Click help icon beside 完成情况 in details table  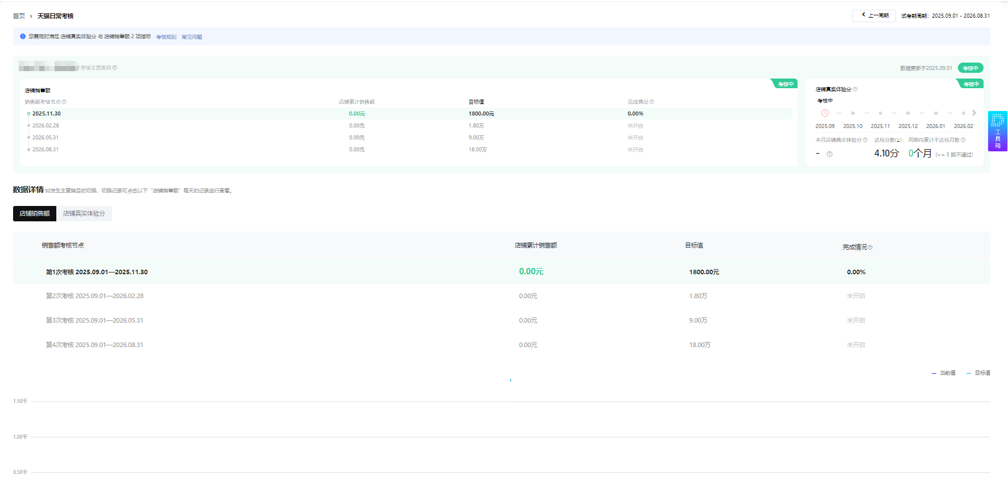[870, 247]
